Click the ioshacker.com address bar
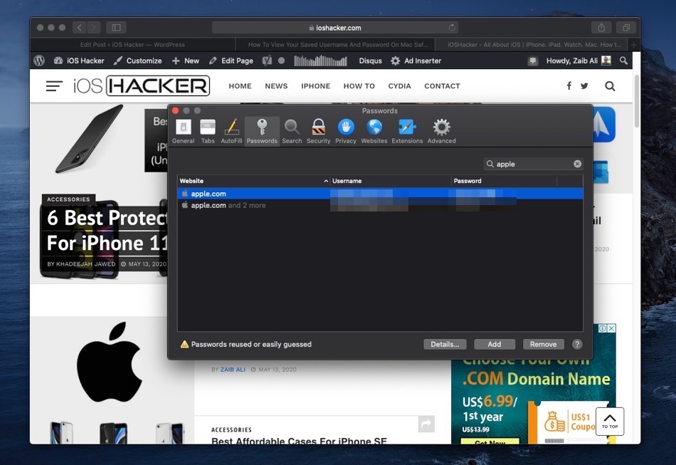This screenshot has width=676, height=465. (335, 28)
